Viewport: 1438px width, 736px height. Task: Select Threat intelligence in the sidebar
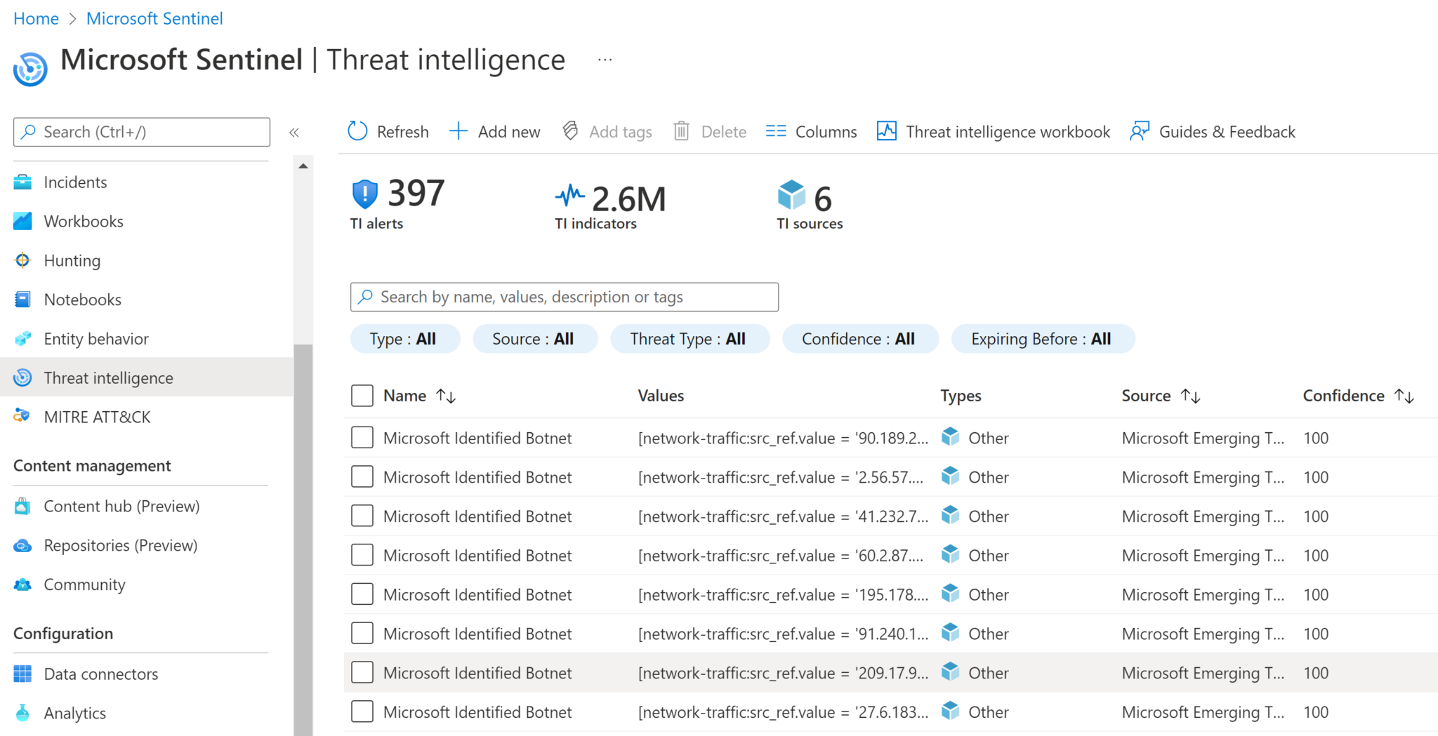pos(108,377)
